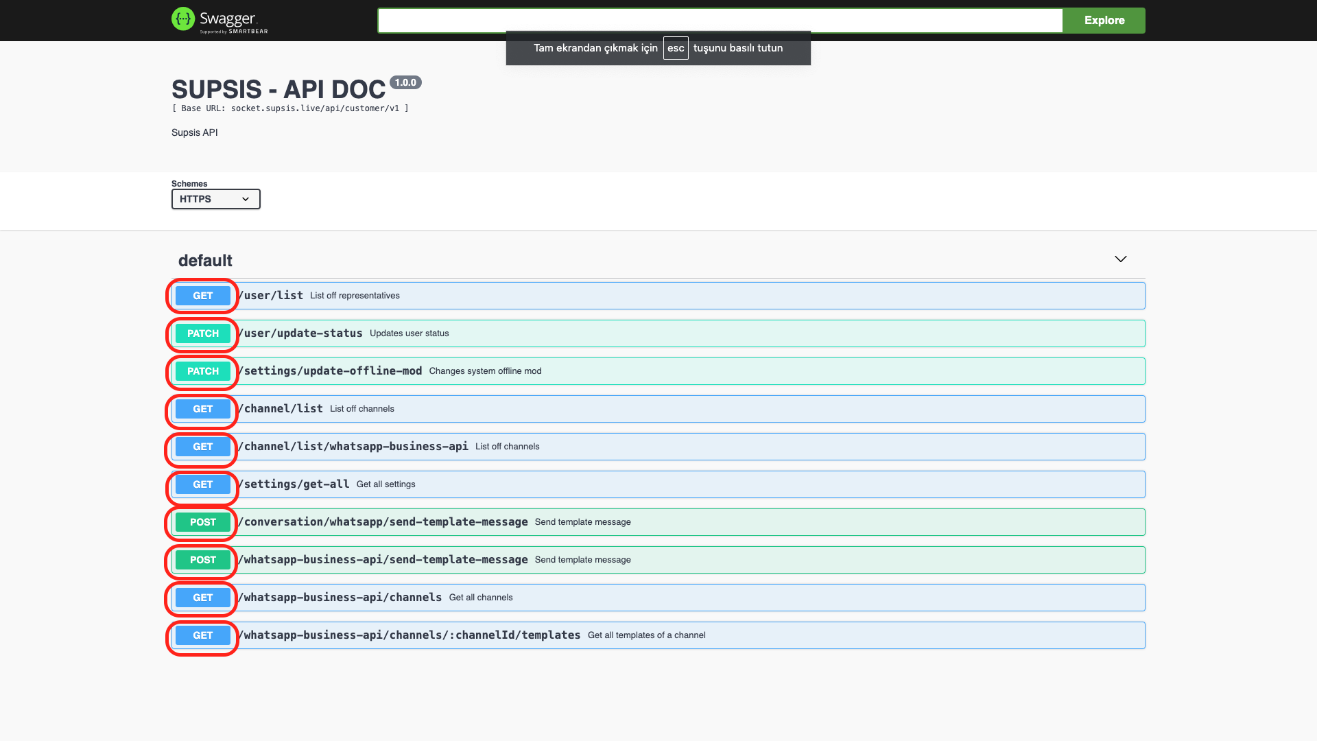Click GET badge for /whatsapp-business-api/channels

point(203,598)
